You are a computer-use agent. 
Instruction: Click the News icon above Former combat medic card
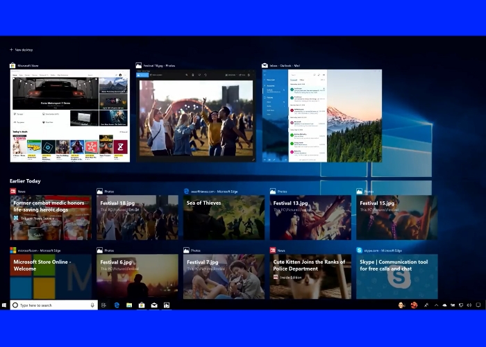pos(13,191)
